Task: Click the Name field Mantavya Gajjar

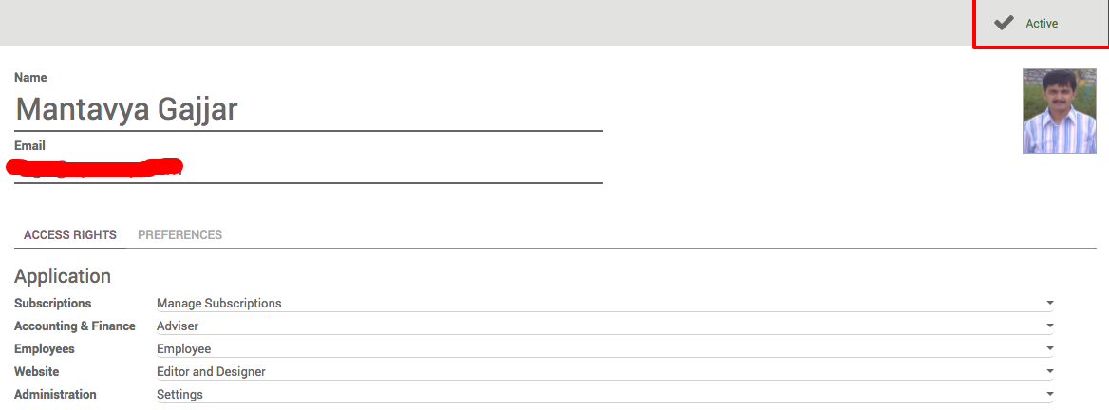Action: pyautogui.click(x=309, y=109)
